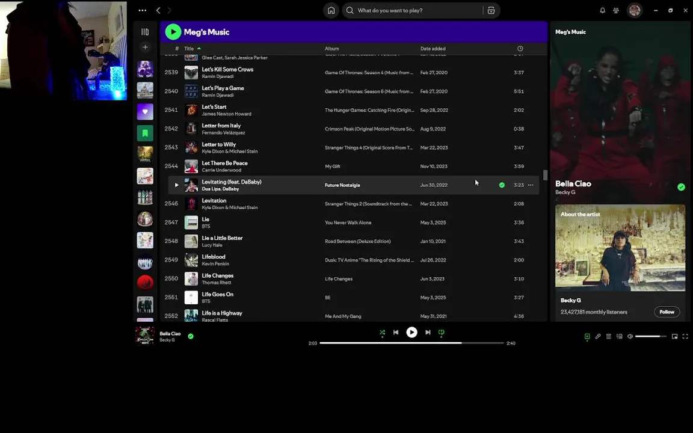Click the track list scrollbar thumb
693x433 pixels.
tap(546, 175)
